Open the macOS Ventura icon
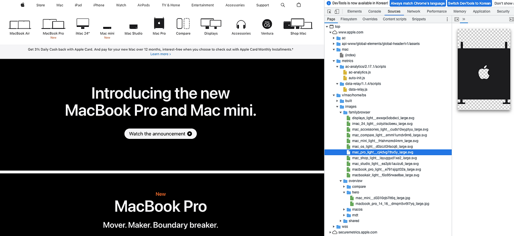 point(267,24)
